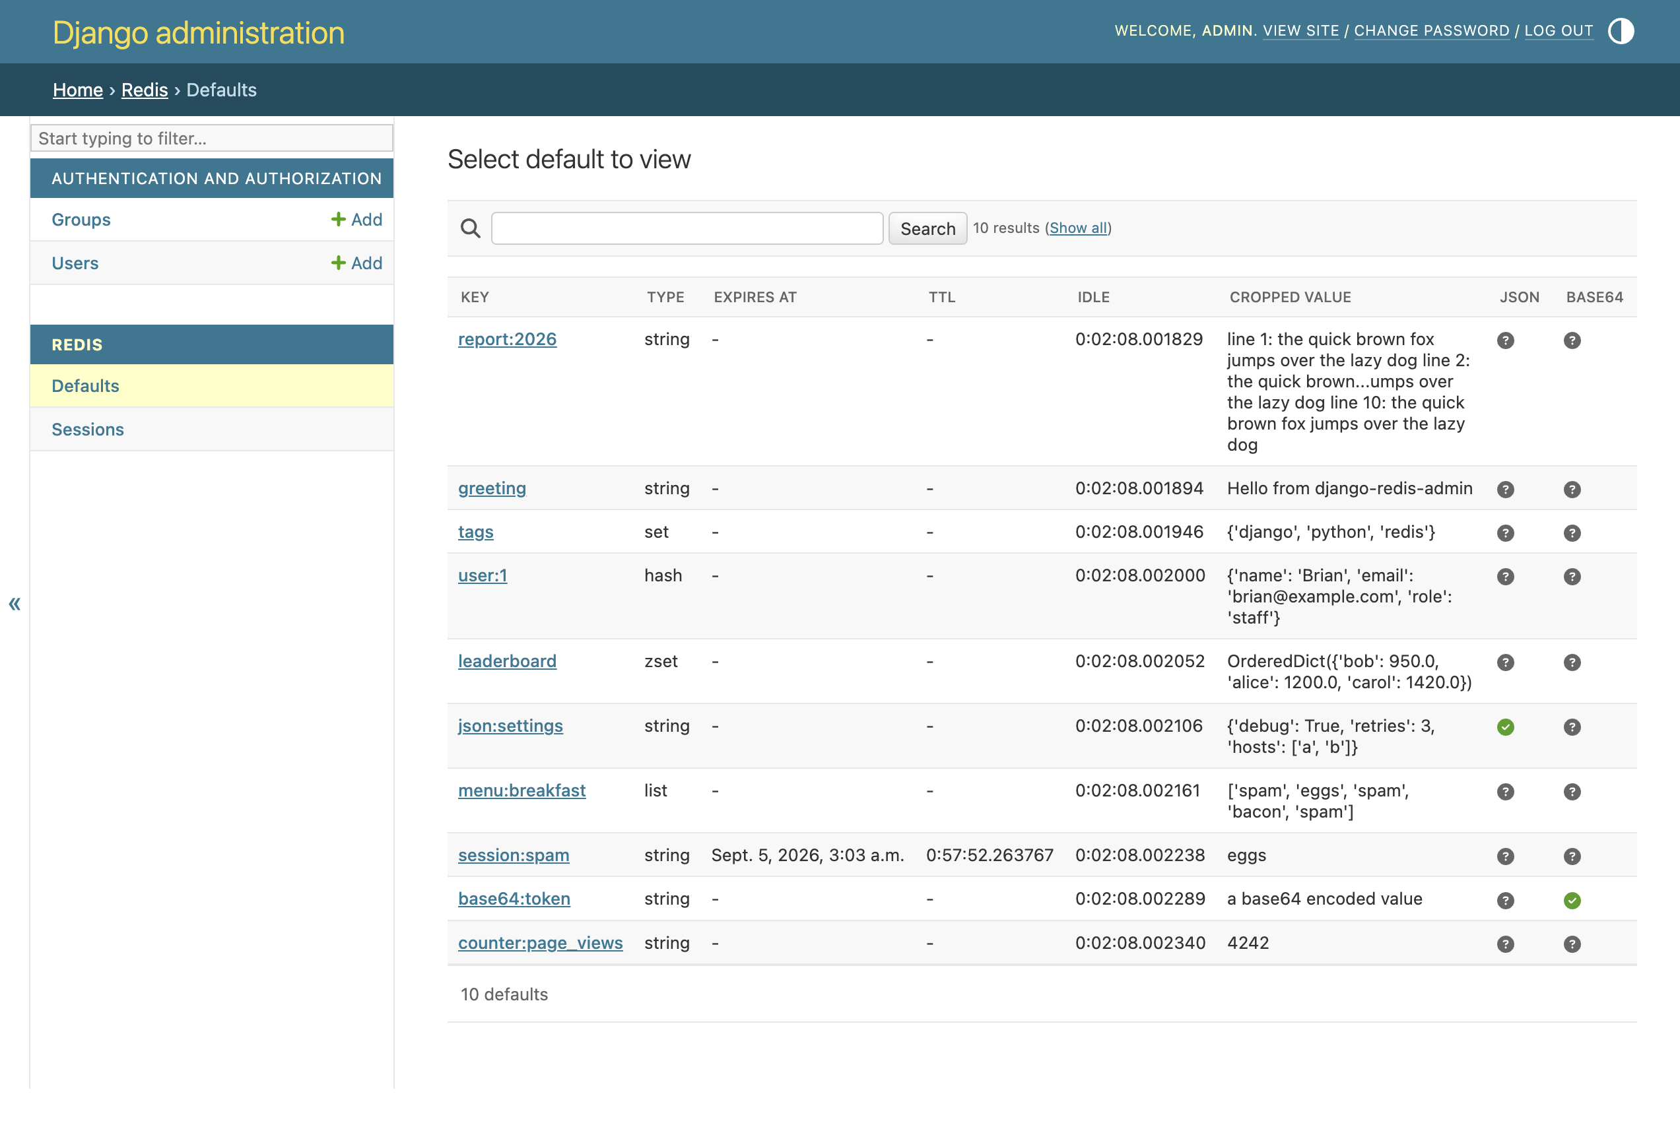Click JSON unknown icon for counter:page_views
The image size is (1680, 1131).
tap(1505, 944)
